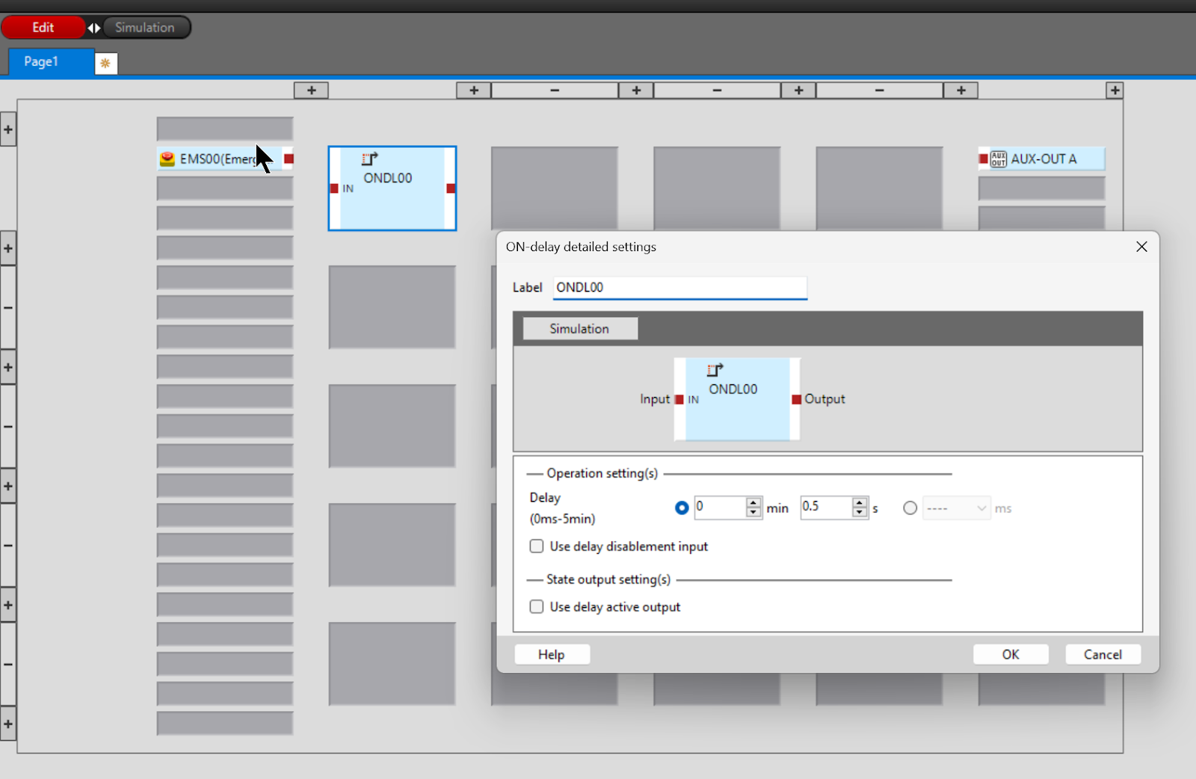
Task: Select the ONDL00 block on canvas
Action: click(392, 188)
